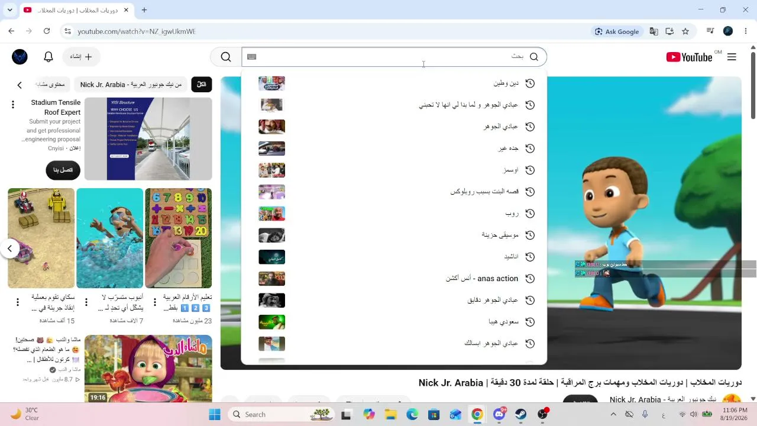This screenshot has height=426, width=757.
Task: Choose the موسيقى حزينة search suggestion
Action: point(394,235)
